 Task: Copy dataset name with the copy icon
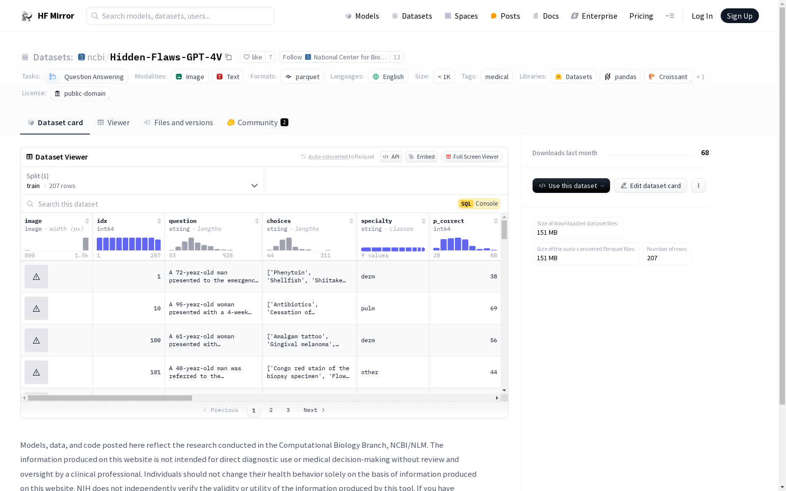228,57
